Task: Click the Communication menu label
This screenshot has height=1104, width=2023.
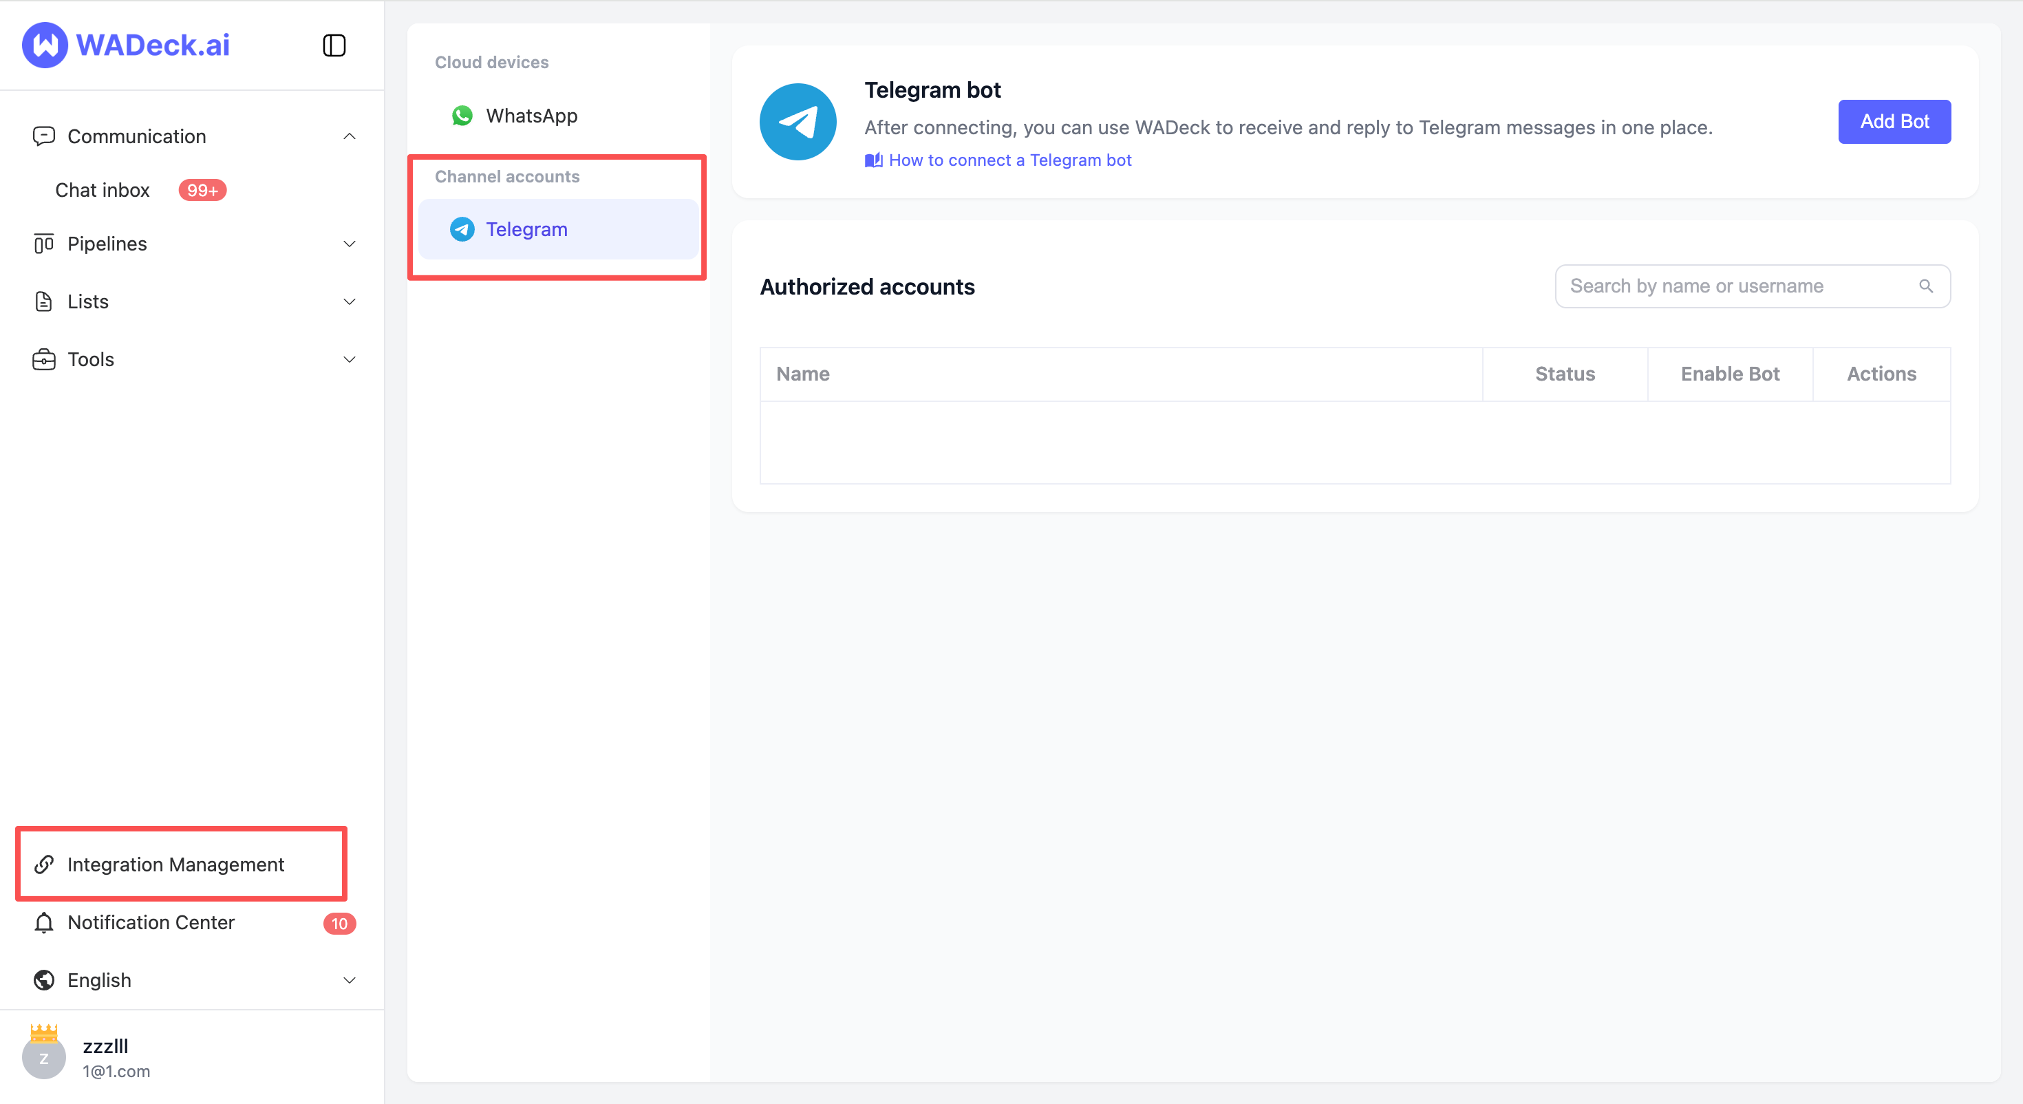Action: tap(137, 136)
